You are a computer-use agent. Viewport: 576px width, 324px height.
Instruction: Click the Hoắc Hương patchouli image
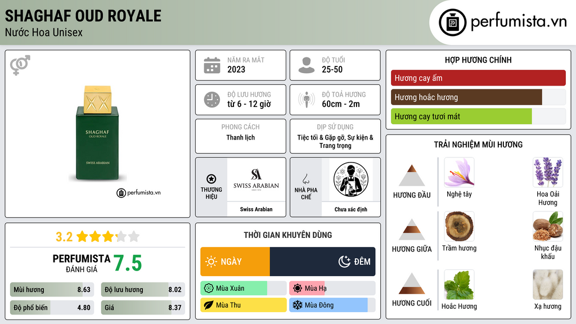459,285
